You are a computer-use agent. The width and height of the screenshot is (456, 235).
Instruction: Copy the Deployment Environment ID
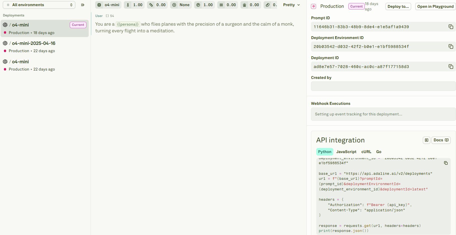(x=451, y=47)
